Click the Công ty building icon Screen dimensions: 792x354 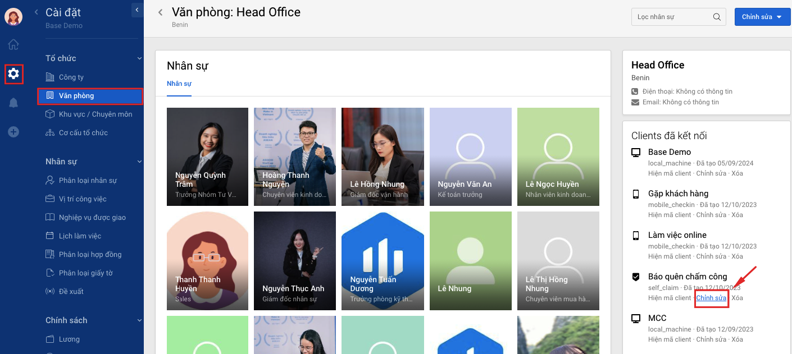(50, 77)
